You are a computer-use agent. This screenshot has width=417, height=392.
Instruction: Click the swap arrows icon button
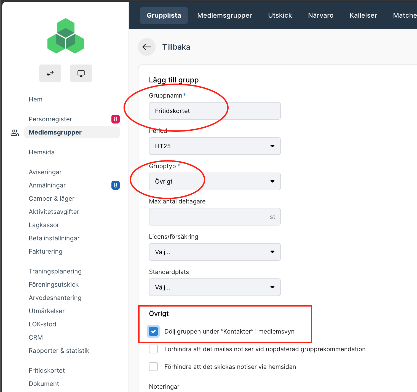coord(50,73)
